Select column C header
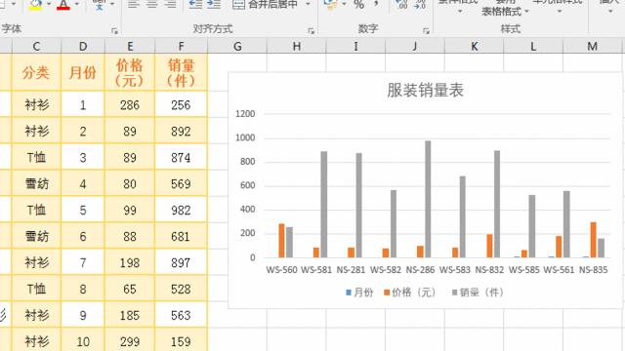Screen dimensions: 625x351 pyautogui.click(x=36, y=46)
